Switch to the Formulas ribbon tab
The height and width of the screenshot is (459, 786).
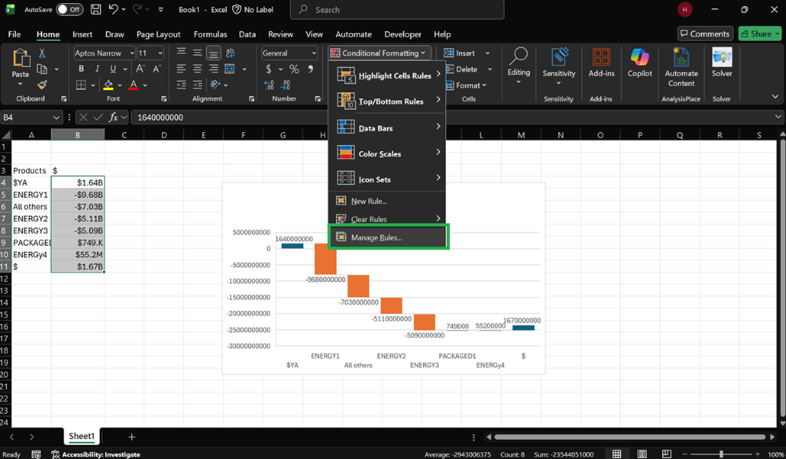tap(210, 34)
